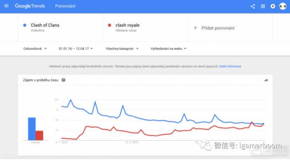Screen dimensions: 290x160
Task: Go to Google Trends home logo
Action: (30, 6)
